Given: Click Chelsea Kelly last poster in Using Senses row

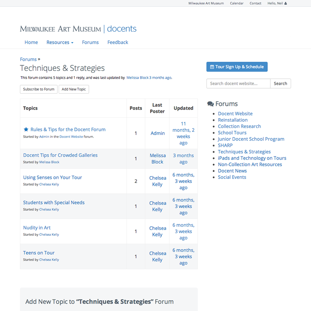Looking at the screenshot, I should 157,181.
